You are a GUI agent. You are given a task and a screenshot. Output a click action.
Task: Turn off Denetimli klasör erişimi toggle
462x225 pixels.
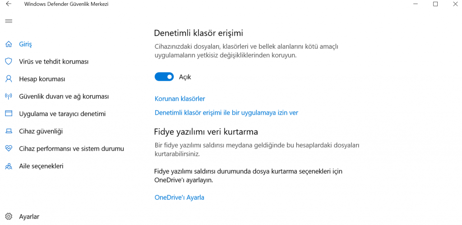click(x=164, y=77)
